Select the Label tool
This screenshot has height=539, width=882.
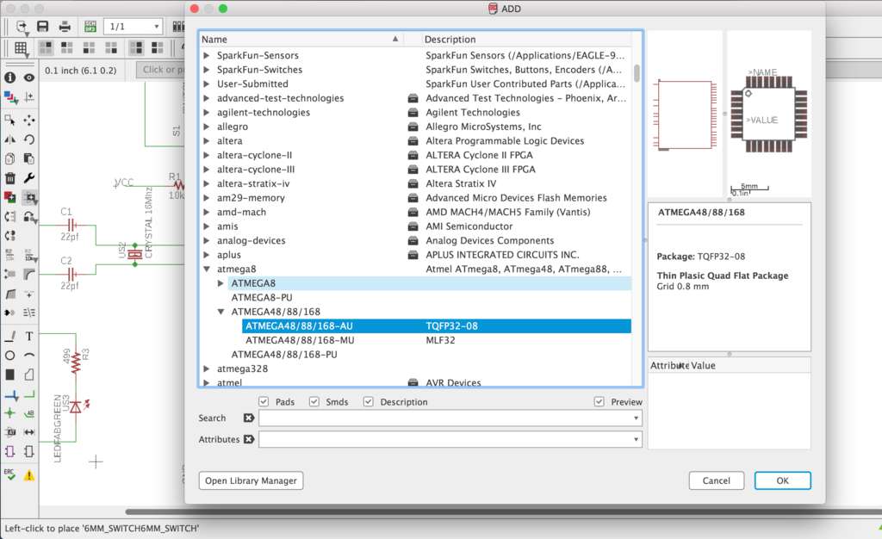coord(29,413)
